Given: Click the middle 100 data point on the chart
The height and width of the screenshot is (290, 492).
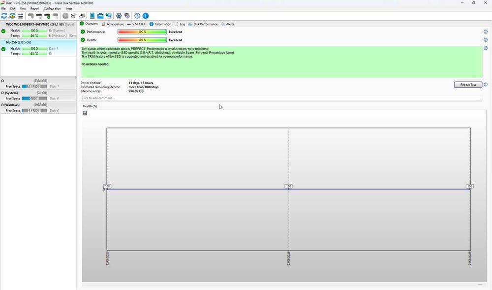Looking at the screenshot, I should (288, 186).
